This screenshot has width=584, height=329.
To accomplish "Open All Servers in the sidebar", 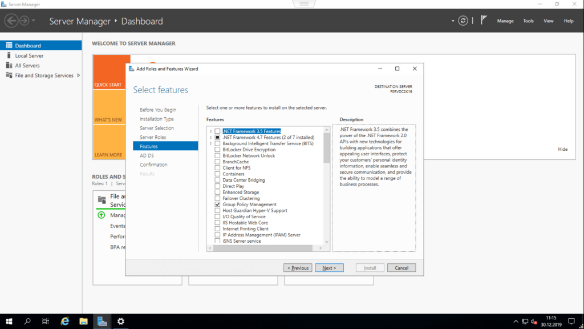I will click(27, 66).
